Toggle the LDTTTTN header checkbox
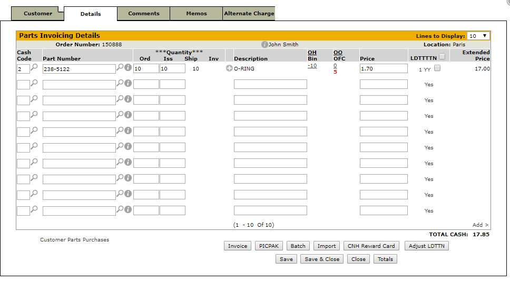This screenshot has height=282, width=510. (x=443, y=57)
